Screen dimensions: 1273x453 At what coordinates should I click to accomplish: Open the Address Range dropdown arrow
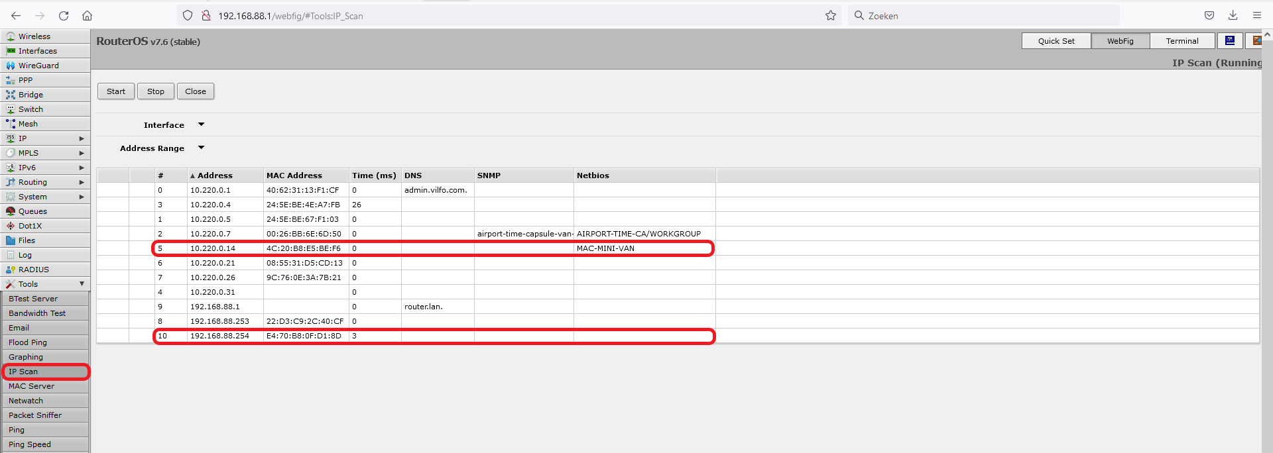click(x=202, y=148)
